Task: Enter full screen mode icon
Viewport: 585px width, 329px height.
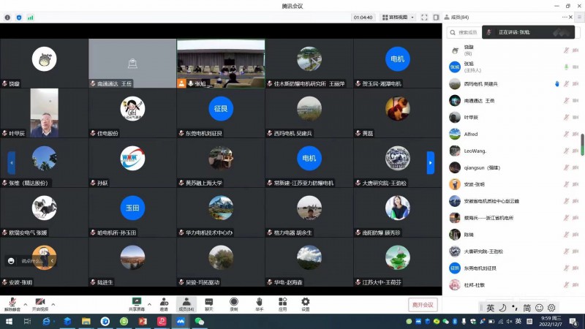Action: pos(424,17)
